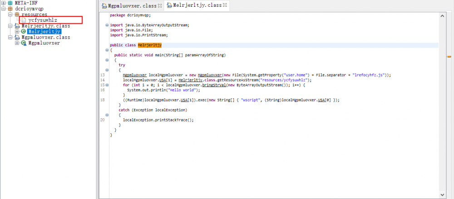Fold the catch block body
454x199 pixels.
click(107, 115)
